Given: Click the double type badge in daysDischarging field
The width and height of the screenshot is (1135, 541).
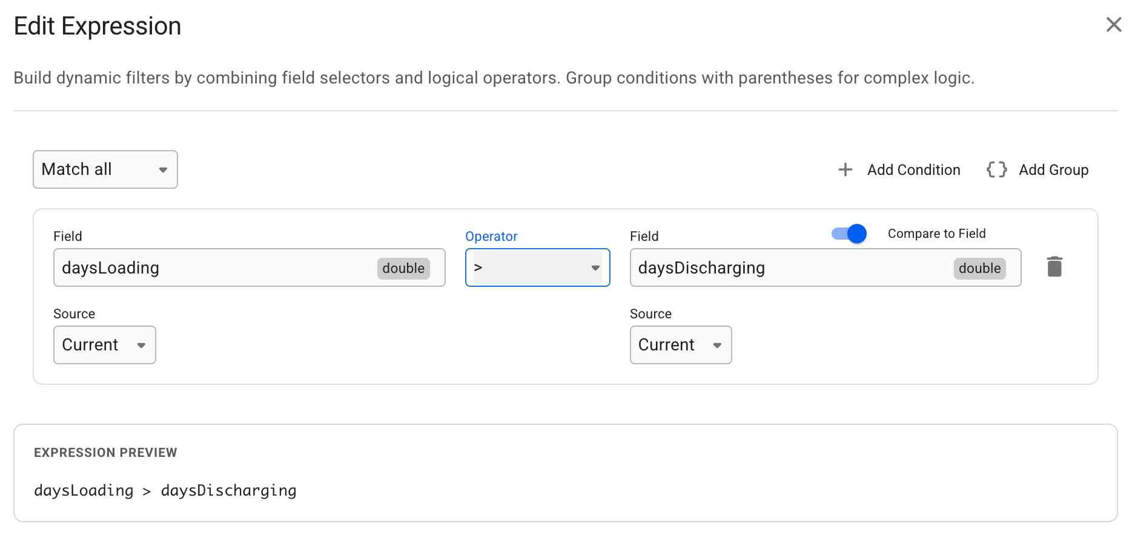Looking at the screenshot, I should (x=979, y=268).
